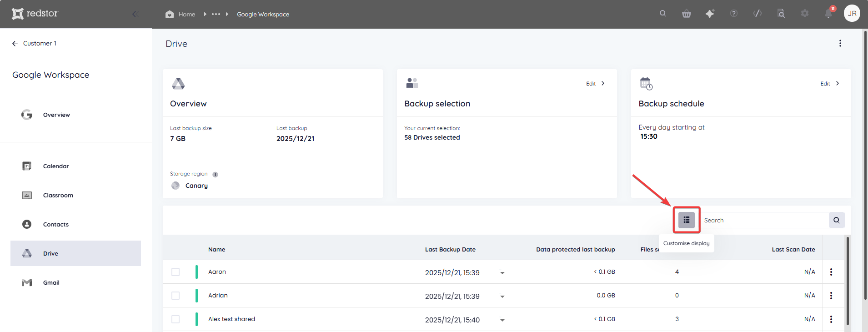Viewport: 868px width, 332px height.
Task: Open Customise display button
Action: (687, 220)
